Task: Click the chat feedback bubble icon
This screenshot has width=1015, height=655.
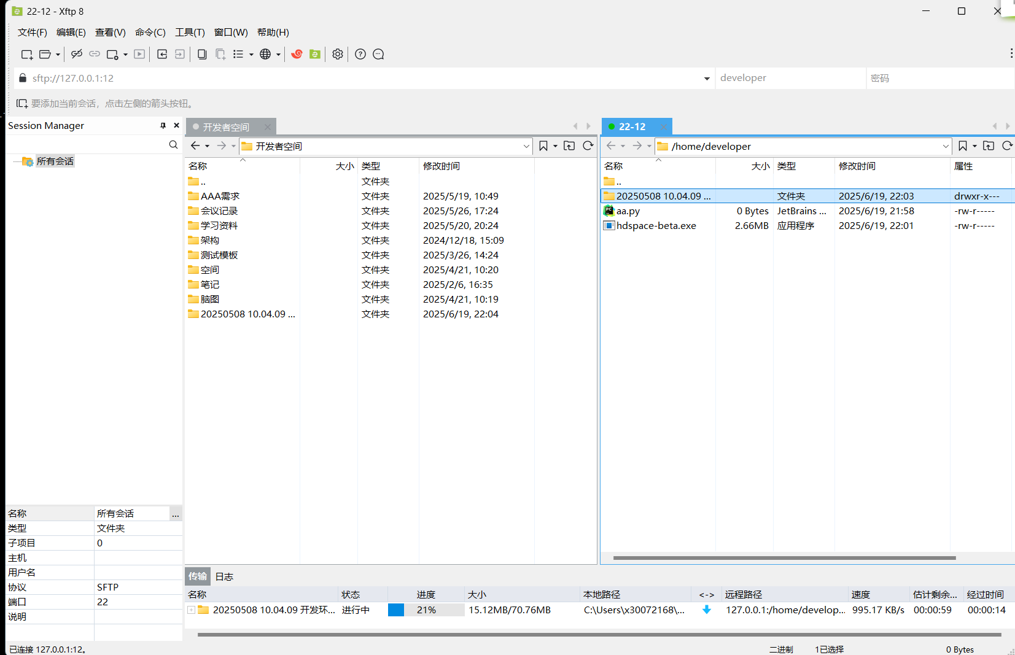Action: pyautogui.click(x=378, y=54)
